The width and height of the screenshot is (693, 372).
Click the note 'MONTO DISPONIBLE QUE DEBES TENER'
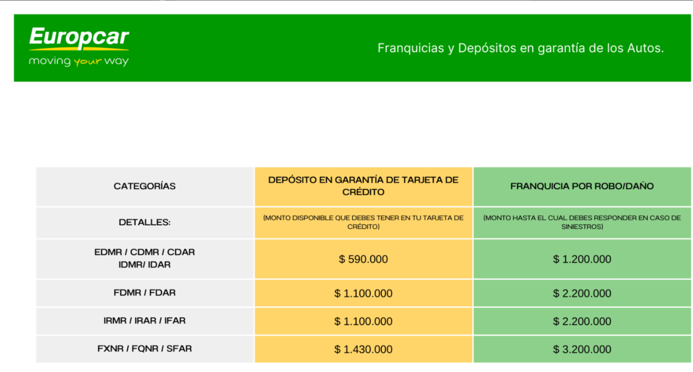tap(363, 223)
